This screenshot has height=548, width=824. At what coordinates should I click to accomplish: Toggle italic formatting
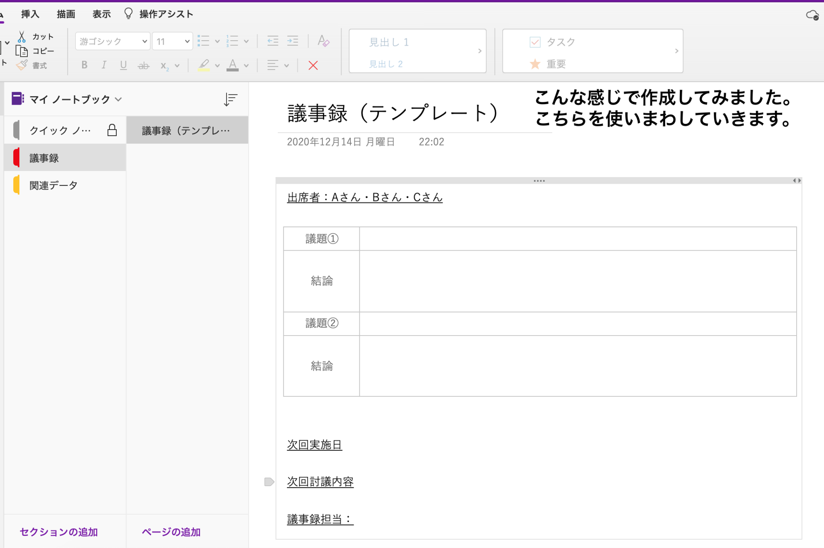pos(104,65)
